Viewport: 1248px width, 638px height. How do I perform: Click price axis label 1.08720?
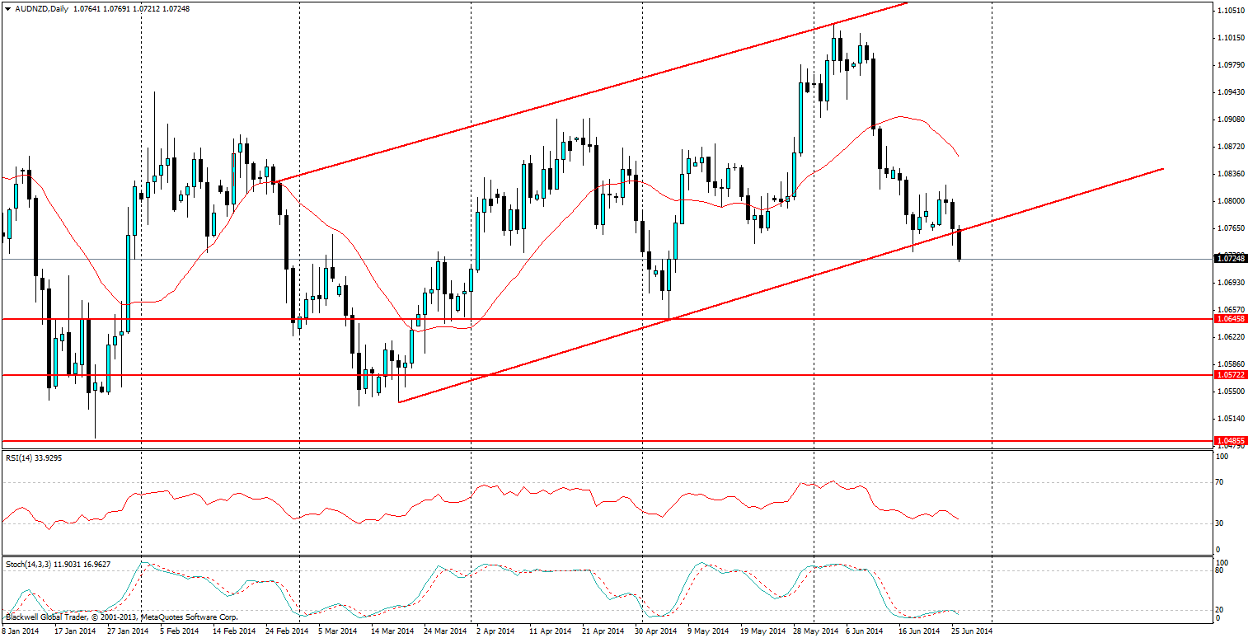coord(1231,147)
